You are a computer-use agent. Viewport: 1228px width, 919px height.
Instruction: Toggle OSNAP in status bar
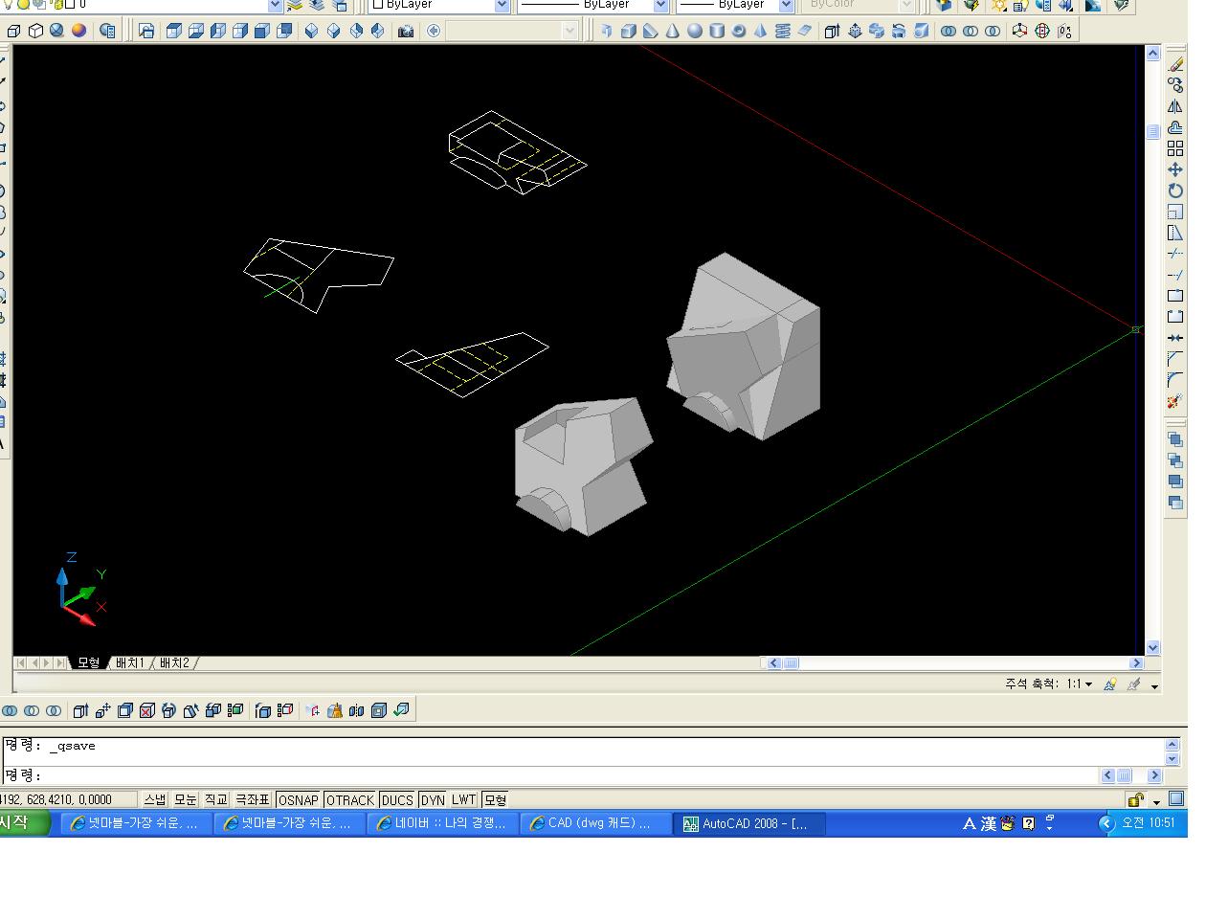tap(298, 799)
